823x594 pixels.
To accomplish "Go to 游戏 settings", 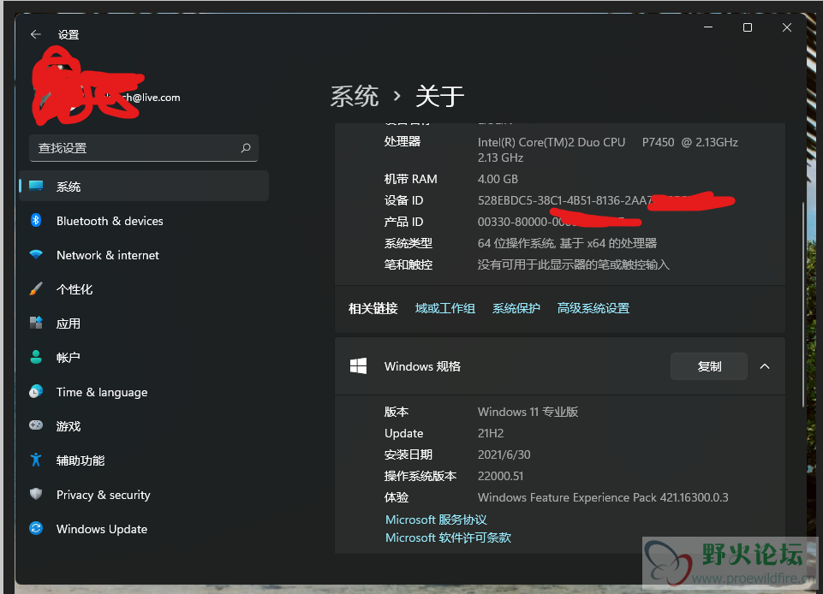I will 144,426.
